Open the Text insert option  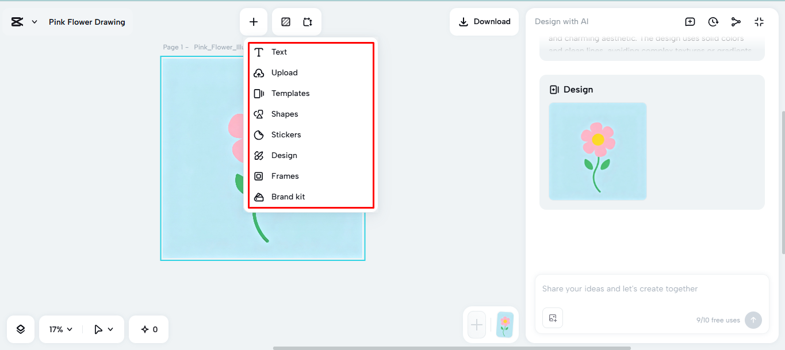(279, 52)
